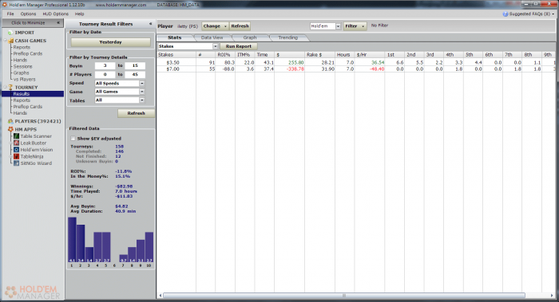Click the scrollbar right arrow
Screen dimensions: 559x302
point(552,296)
